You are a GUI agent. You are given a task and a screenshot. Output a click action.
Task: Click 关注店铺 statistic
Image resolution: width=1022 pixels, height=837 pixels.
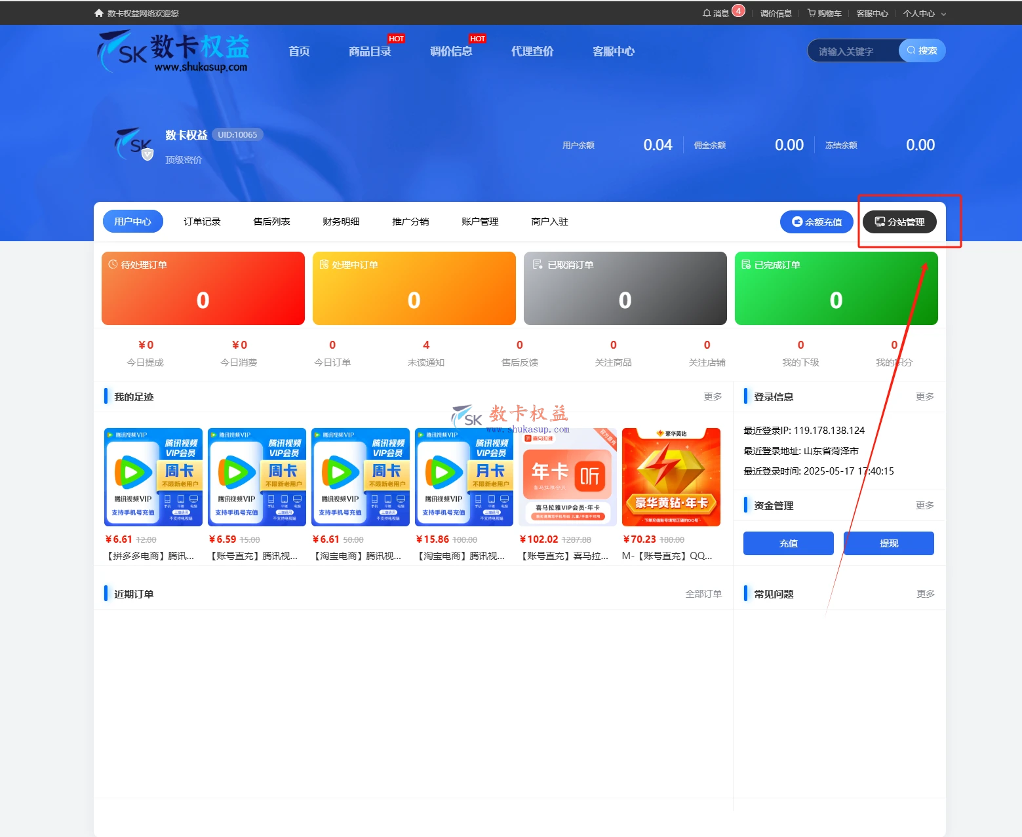coord(707,353)
